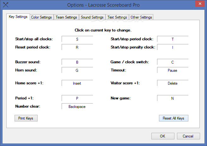The image size is (207, 146).
Task: Click the 'Visitor score +1:' label
Action: (x=125, y=83)
